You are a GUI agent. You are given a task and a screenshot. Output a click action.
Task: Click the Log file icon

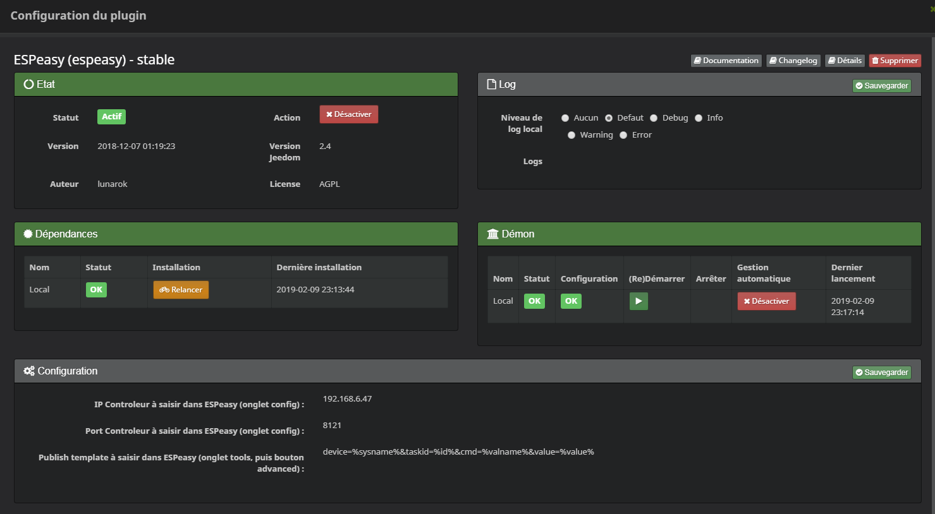pos(491,84)
